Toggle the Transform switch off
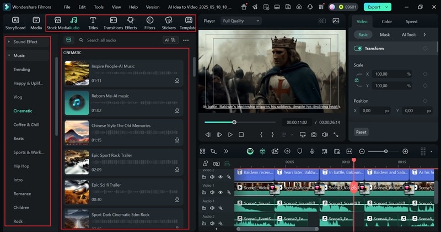The image size is (441, 232). [x=358, y=49]
